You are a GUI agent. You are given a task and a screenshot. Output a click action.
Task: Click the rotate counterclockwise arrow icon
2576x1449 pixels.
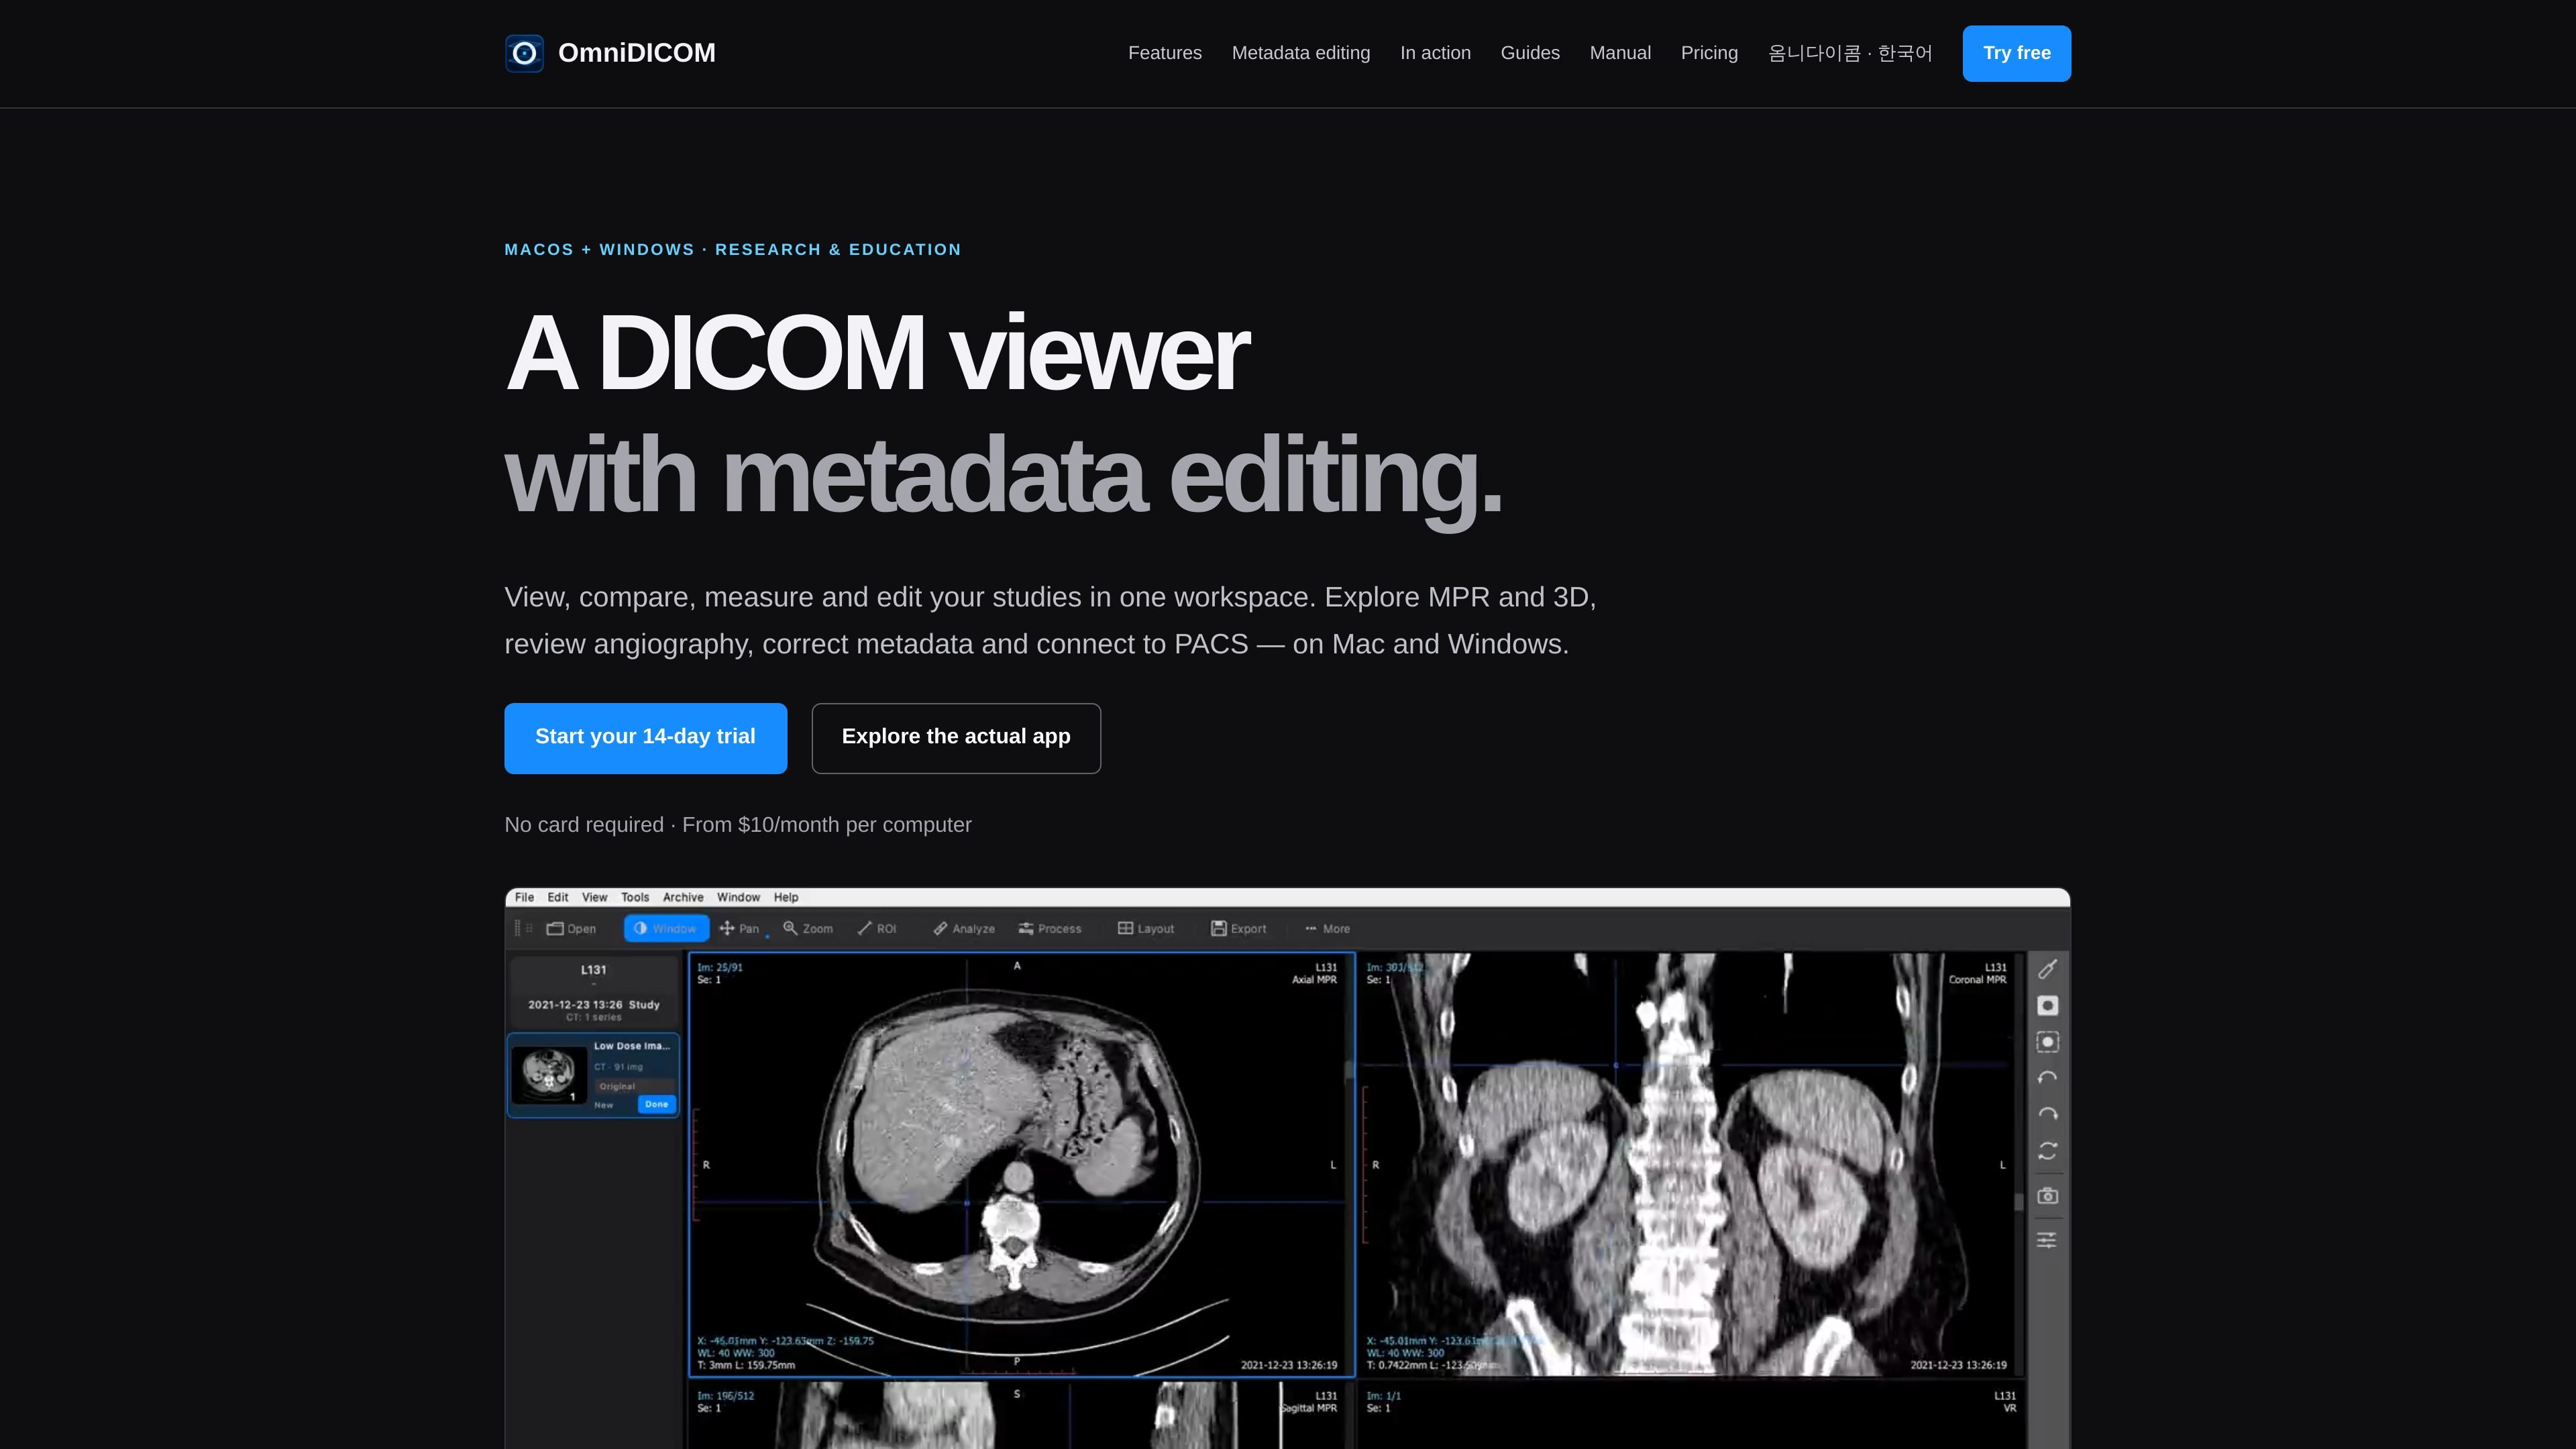2047,1078
